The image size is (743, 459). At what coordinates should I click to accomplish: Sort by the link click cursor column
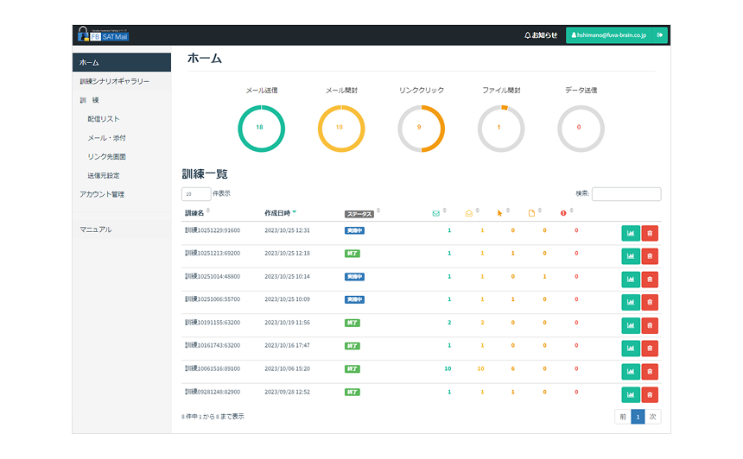[x=500, y=212]
